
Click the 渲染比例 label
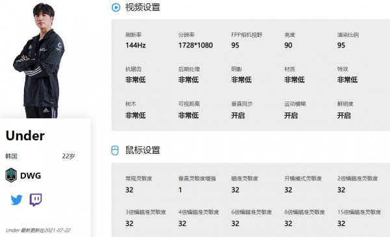[x=348, y=35]
